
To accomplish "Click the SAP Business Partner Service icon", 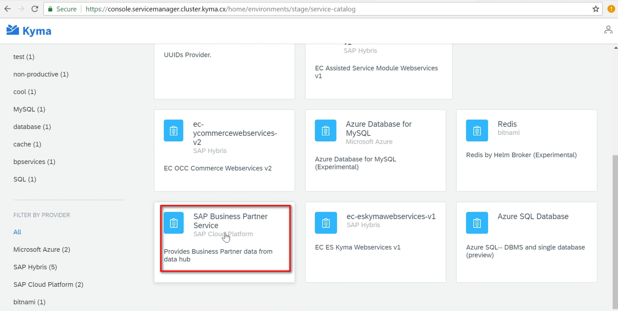I will point(174,223).
